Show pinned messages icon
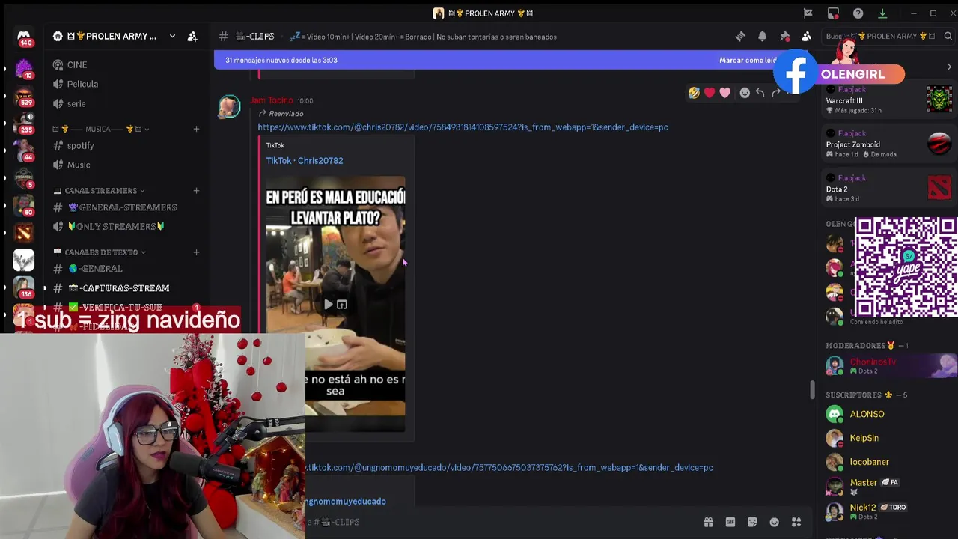This screenshot has height=539, width=958. 784,36
